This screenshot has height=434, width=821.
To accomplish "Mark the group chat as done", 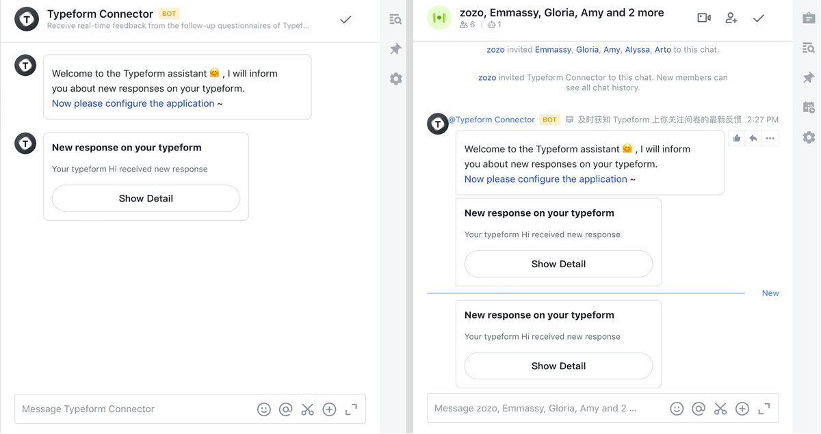I will coord(759,18).
